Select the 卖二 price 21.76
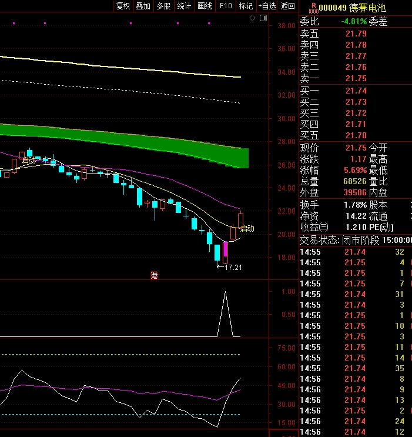The width and height of the screenshot is (412, 437). 356,67
